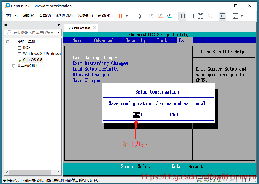The image size is (259, 184).
Task: Switch to the CentOS 6.8 tab
Action: click(81, 28)
